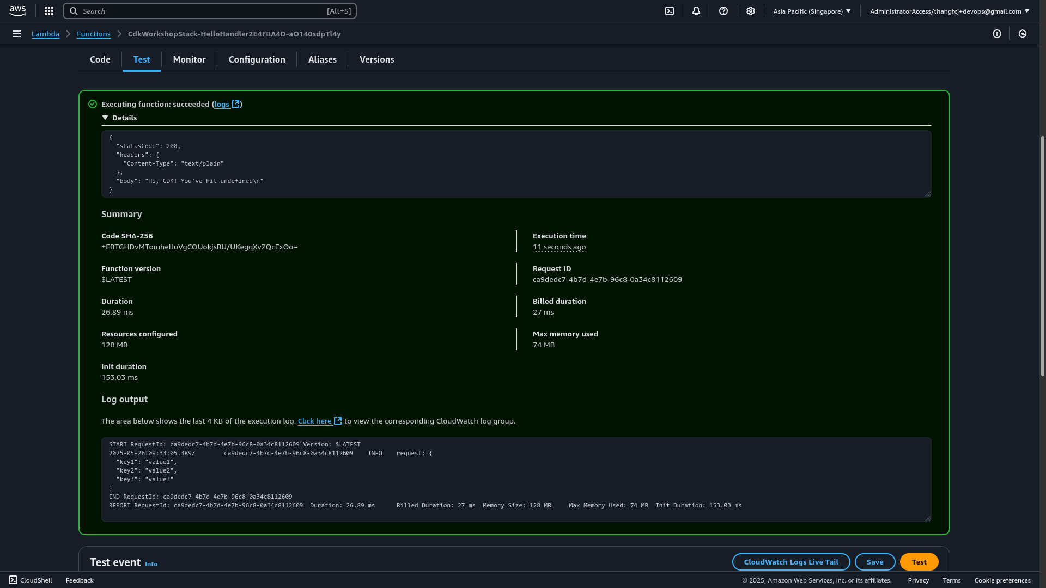Click the 74 MB max memory value
This screenshot has height=588, width=1046.
point(544,345)
